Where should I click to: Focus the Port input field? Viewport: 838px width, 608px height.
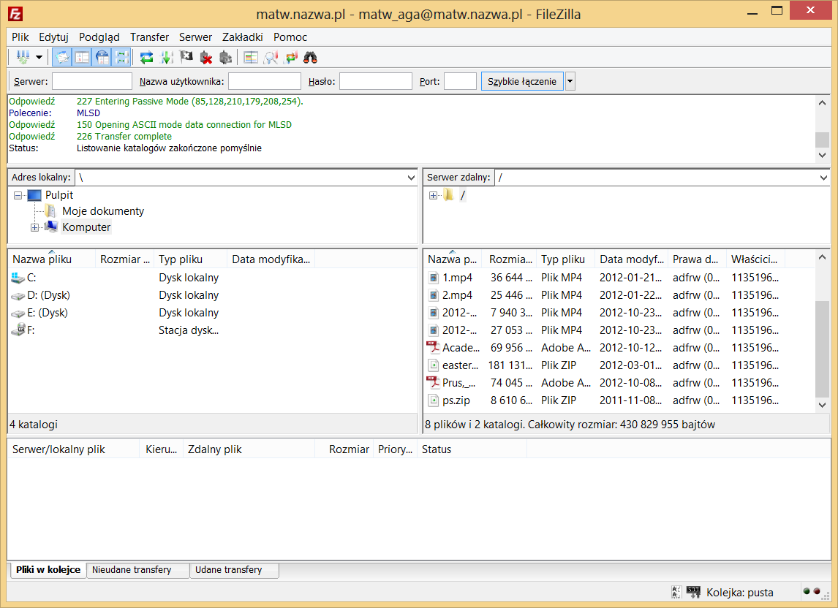(x=460, y=81)
